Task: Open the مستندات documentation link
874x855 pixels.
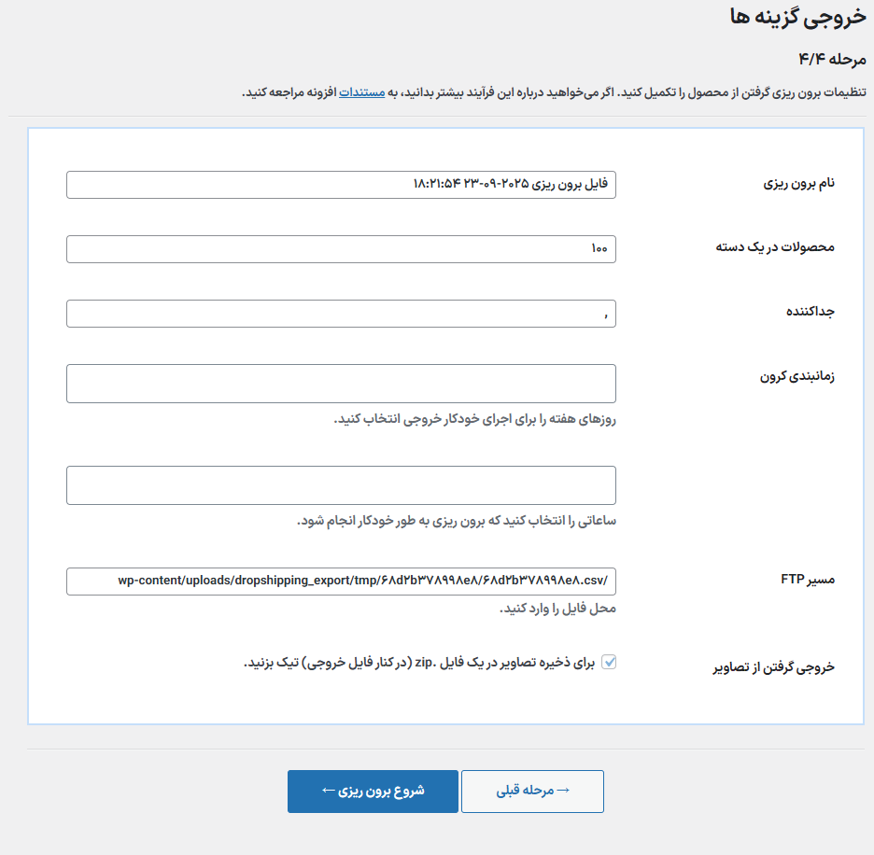Action: point(360,92)
